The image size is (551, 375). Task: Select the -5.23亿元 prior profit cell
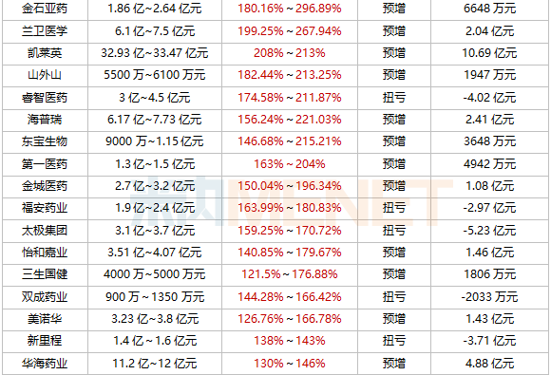pos(489,231)
